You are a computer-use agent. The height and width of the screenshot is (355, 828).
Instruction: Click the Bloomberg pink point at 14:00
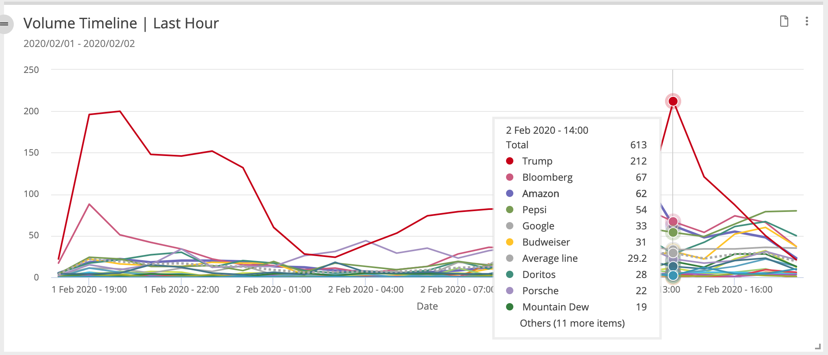pos(673,222)
